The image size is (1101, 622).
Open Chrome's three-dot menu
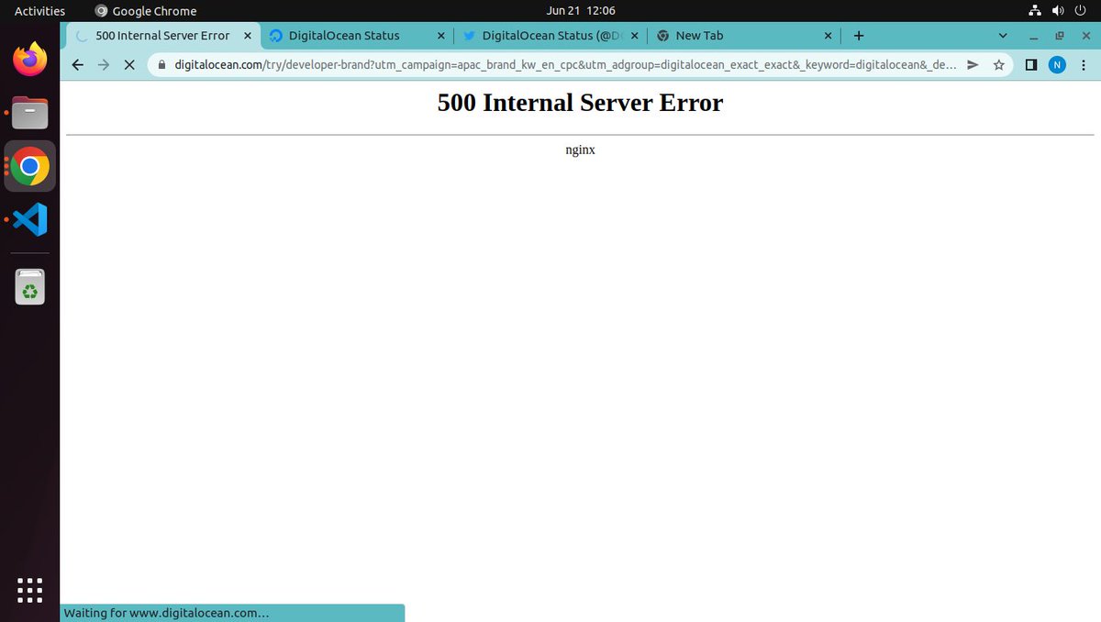click(1084, 65)
